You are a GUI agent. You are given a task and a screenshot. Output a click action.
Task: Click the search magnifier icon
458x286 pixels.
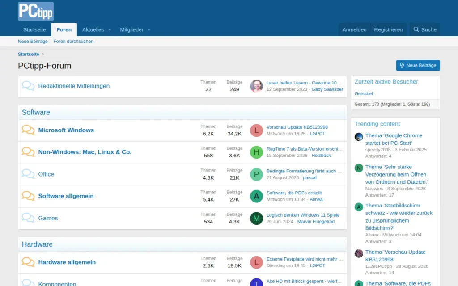[x=416, y=29]
